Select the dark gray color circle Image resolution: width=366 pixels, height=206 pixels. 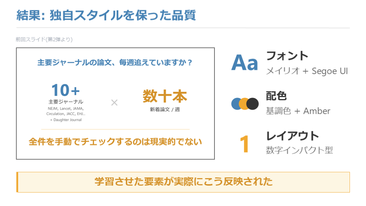point(253,103)
